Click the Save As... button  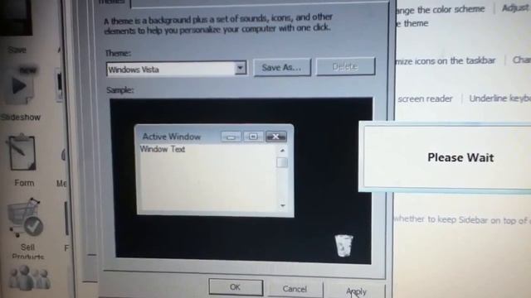point(282,67)
